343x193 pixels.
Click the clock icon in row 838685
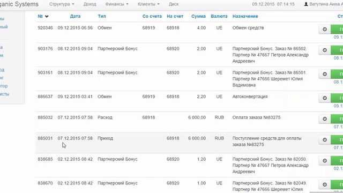[x=325, y=161]
